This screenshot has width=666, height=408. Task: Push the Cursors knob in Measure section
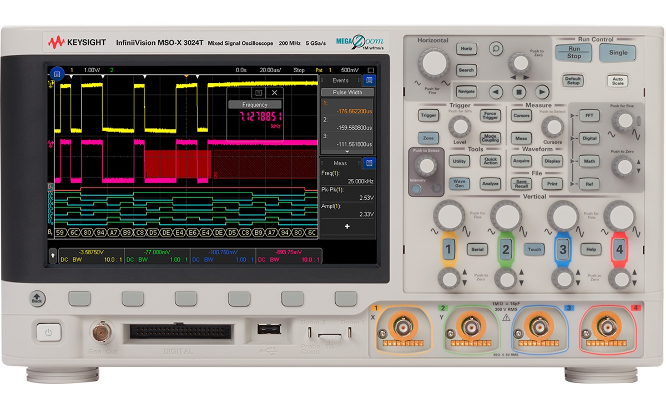[552, 127]
